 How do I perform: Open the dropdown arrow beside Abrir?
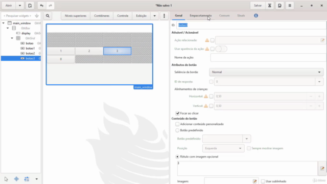pyautogui.click(x=20, y=6)
